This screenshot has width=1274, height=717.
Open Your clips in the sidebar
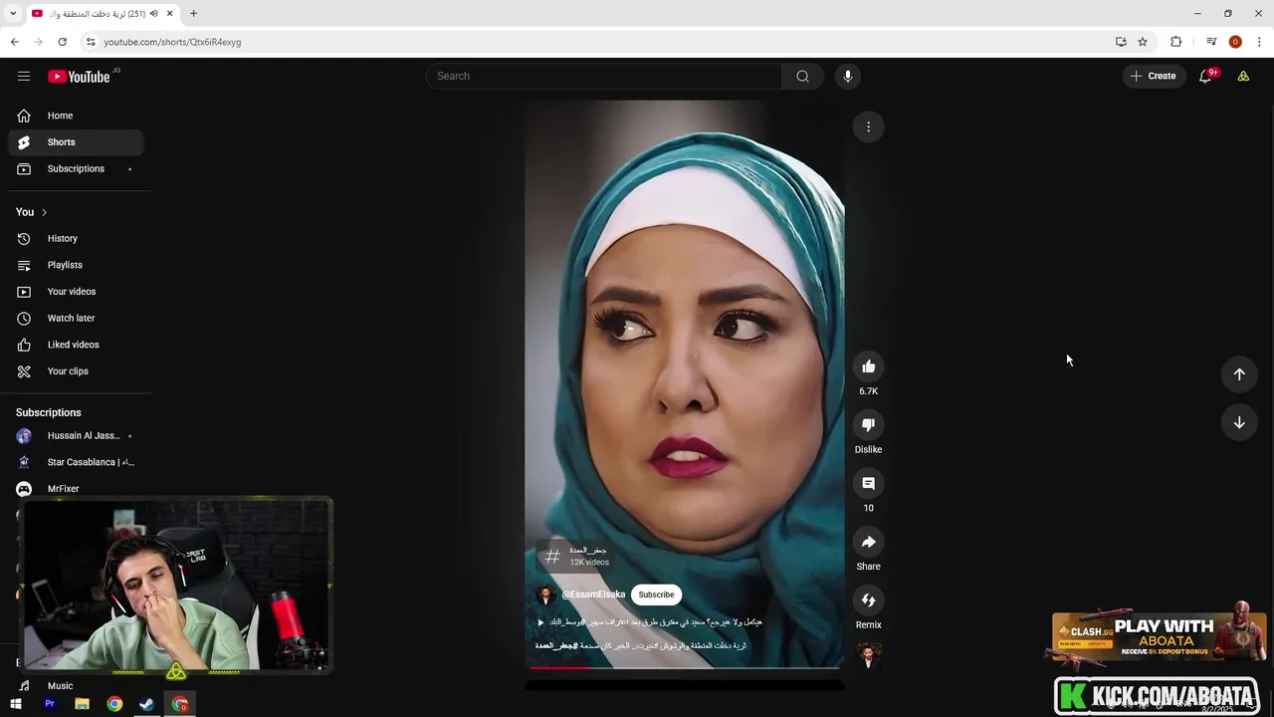pos(76,371)
